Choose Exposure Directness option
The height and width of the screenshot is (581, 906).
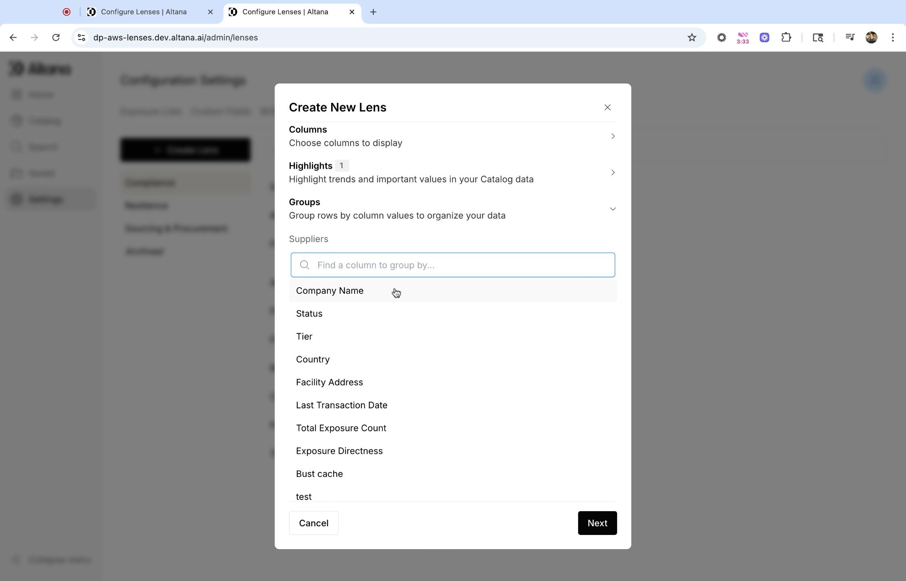point(339,451)
